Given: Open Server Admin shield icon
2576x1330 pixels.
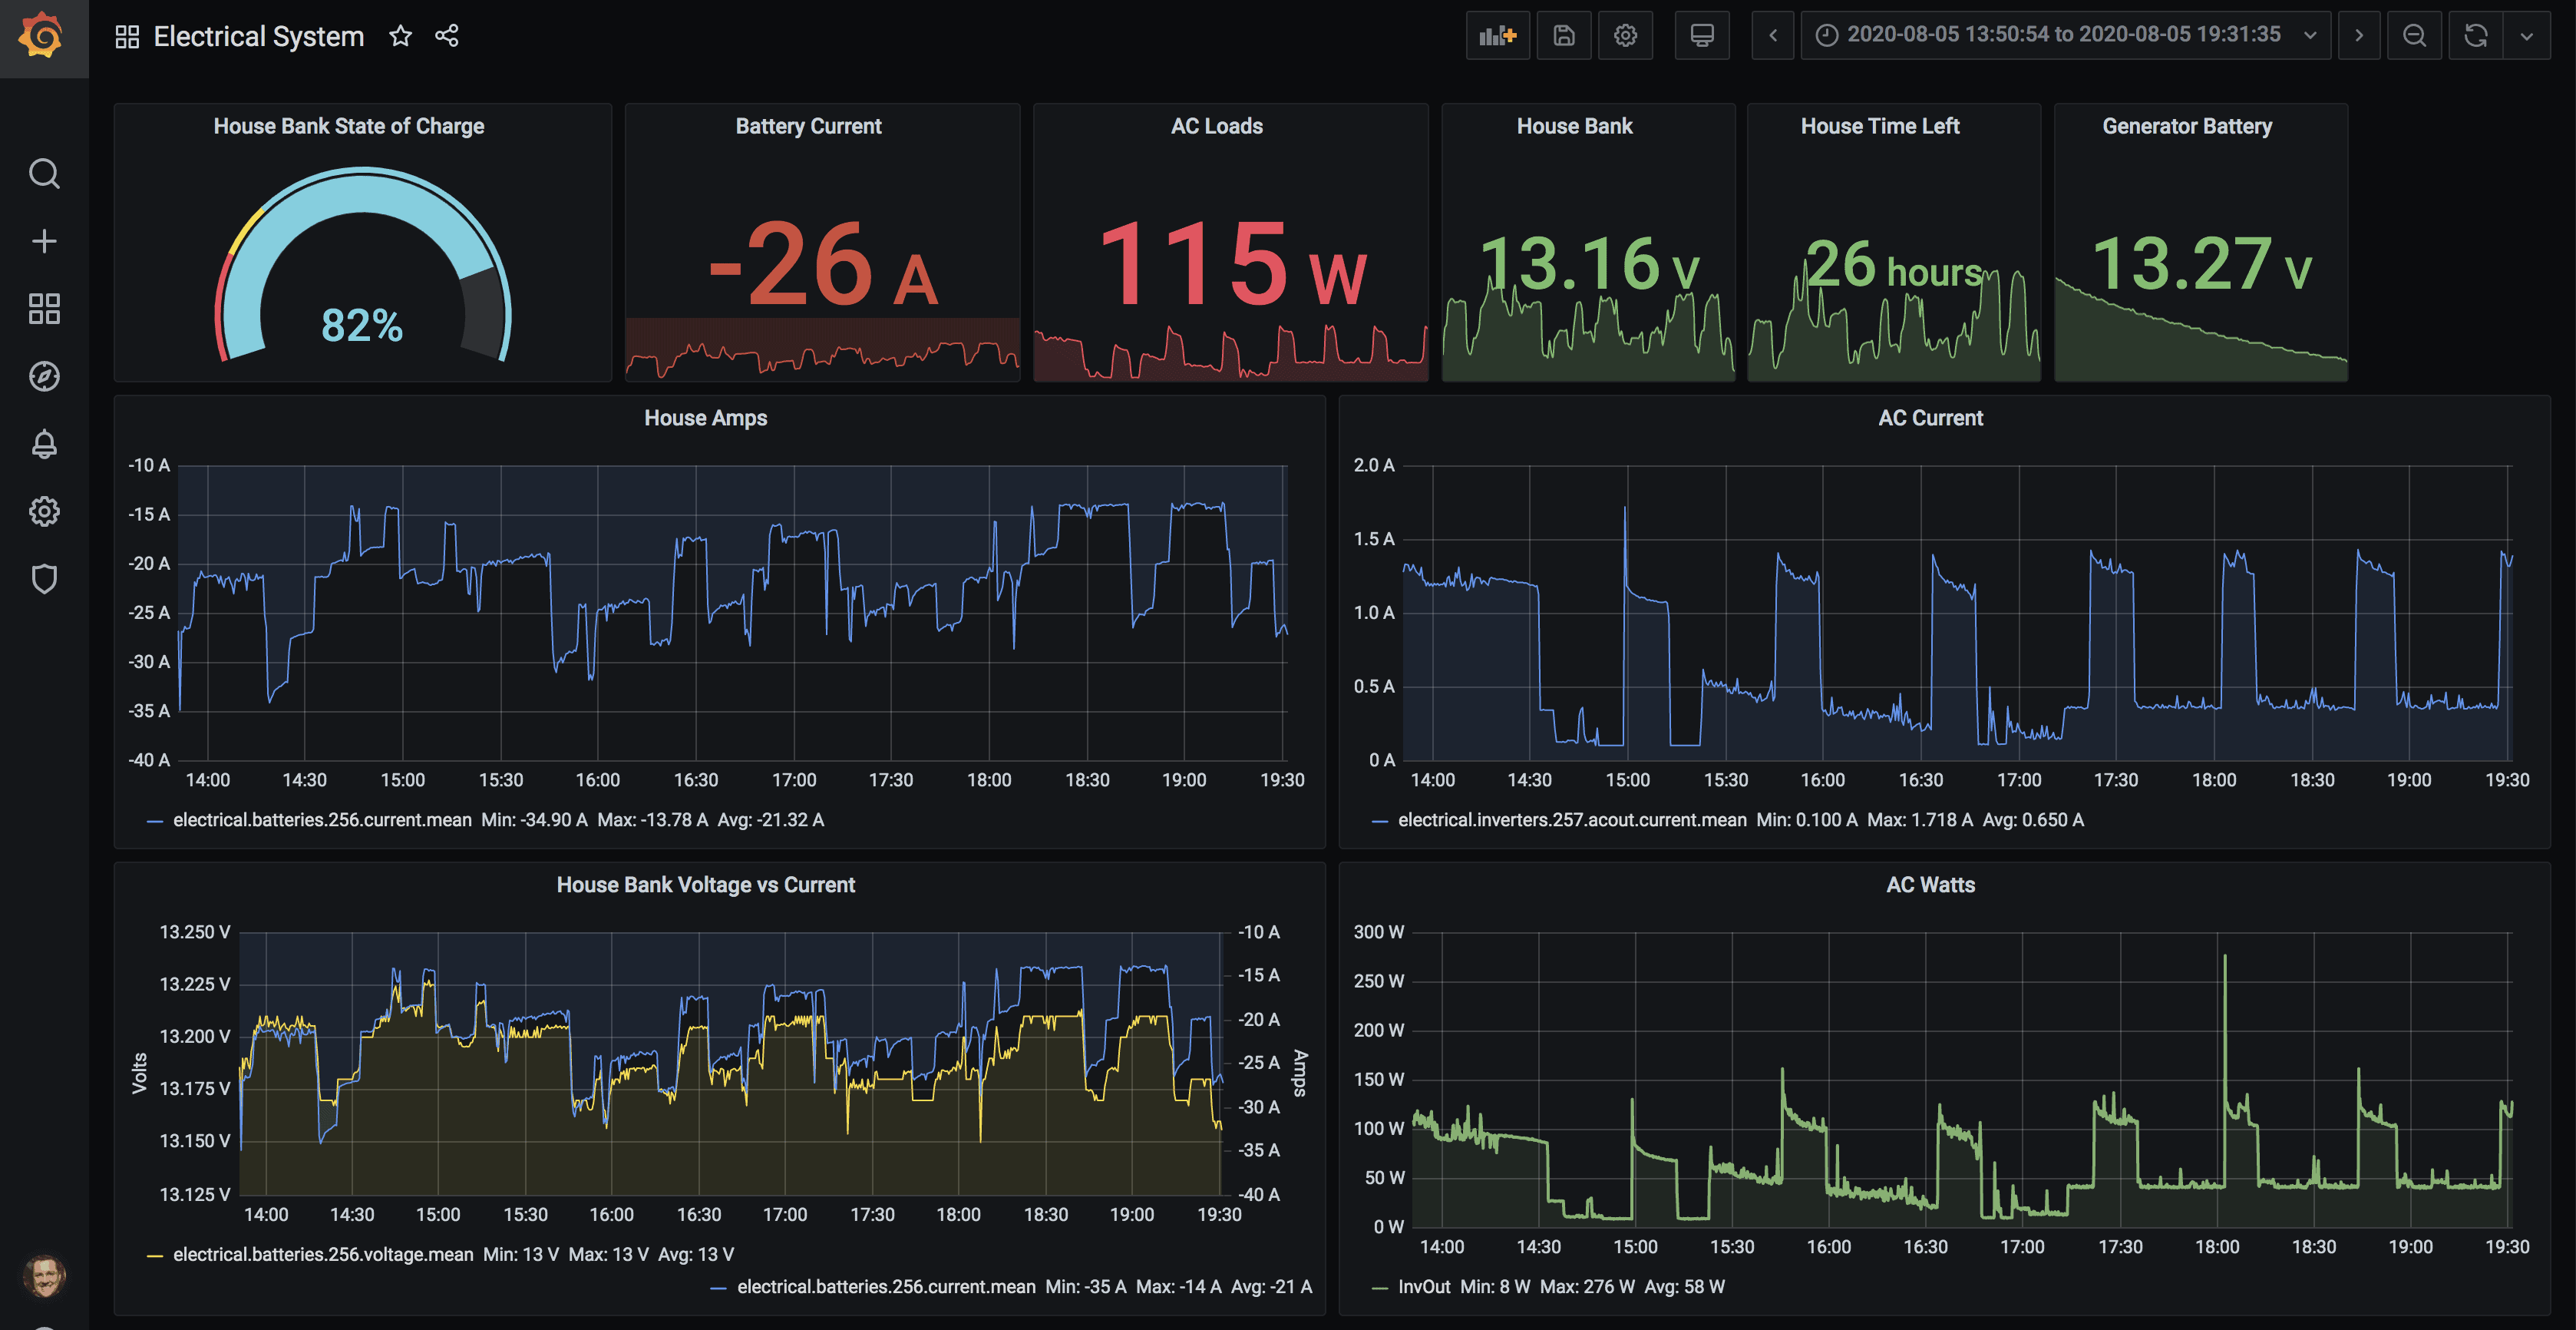Looking at the screenshot, I should pos(44,578).
